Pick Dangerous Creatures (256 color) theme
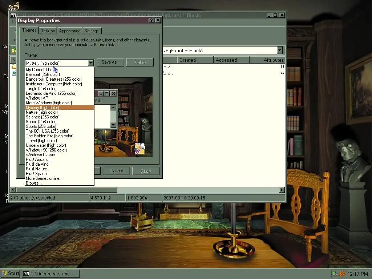372x279 pixels. click(60, 79)
